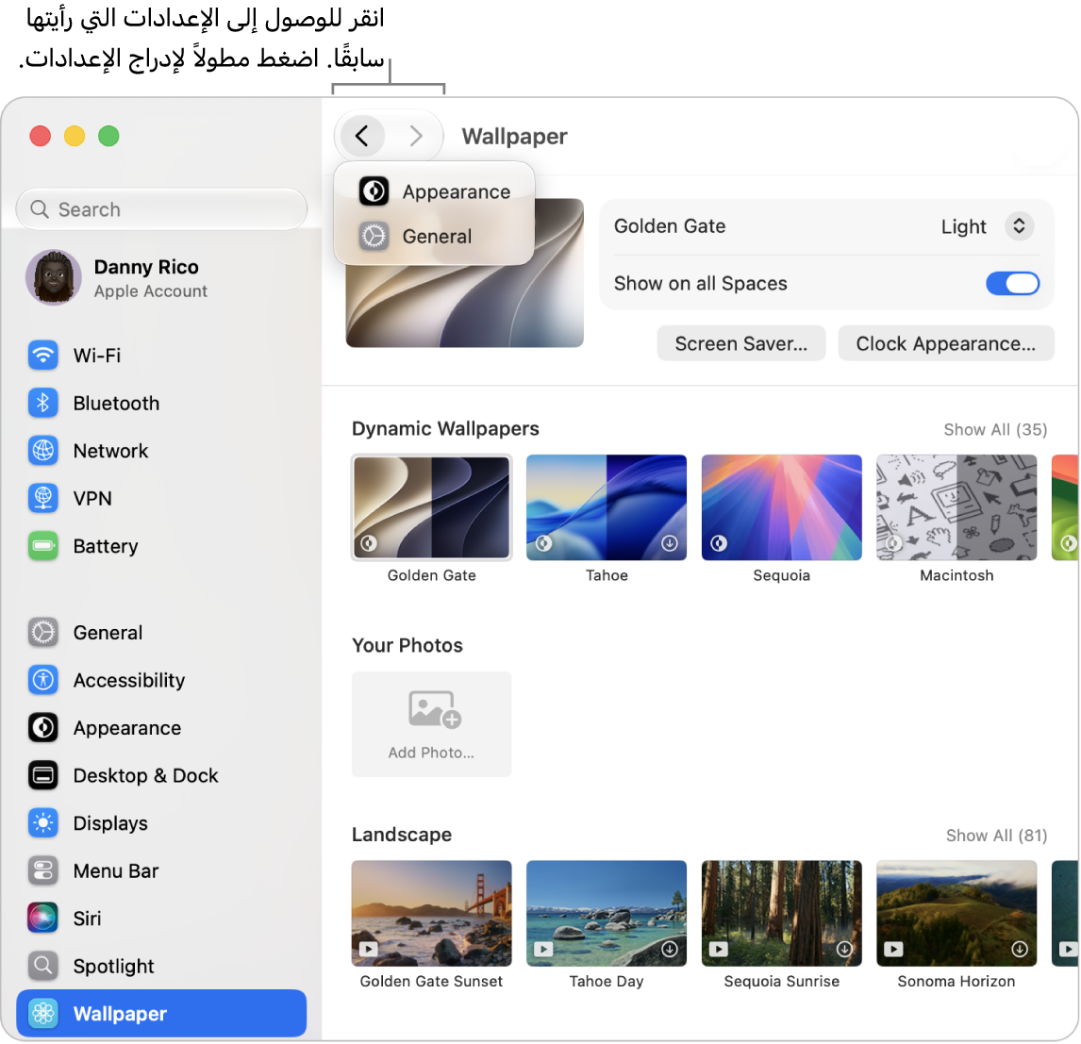Open Desktop & Dock settings
Screen dimensions: 1081x1044
coord(160,776)
